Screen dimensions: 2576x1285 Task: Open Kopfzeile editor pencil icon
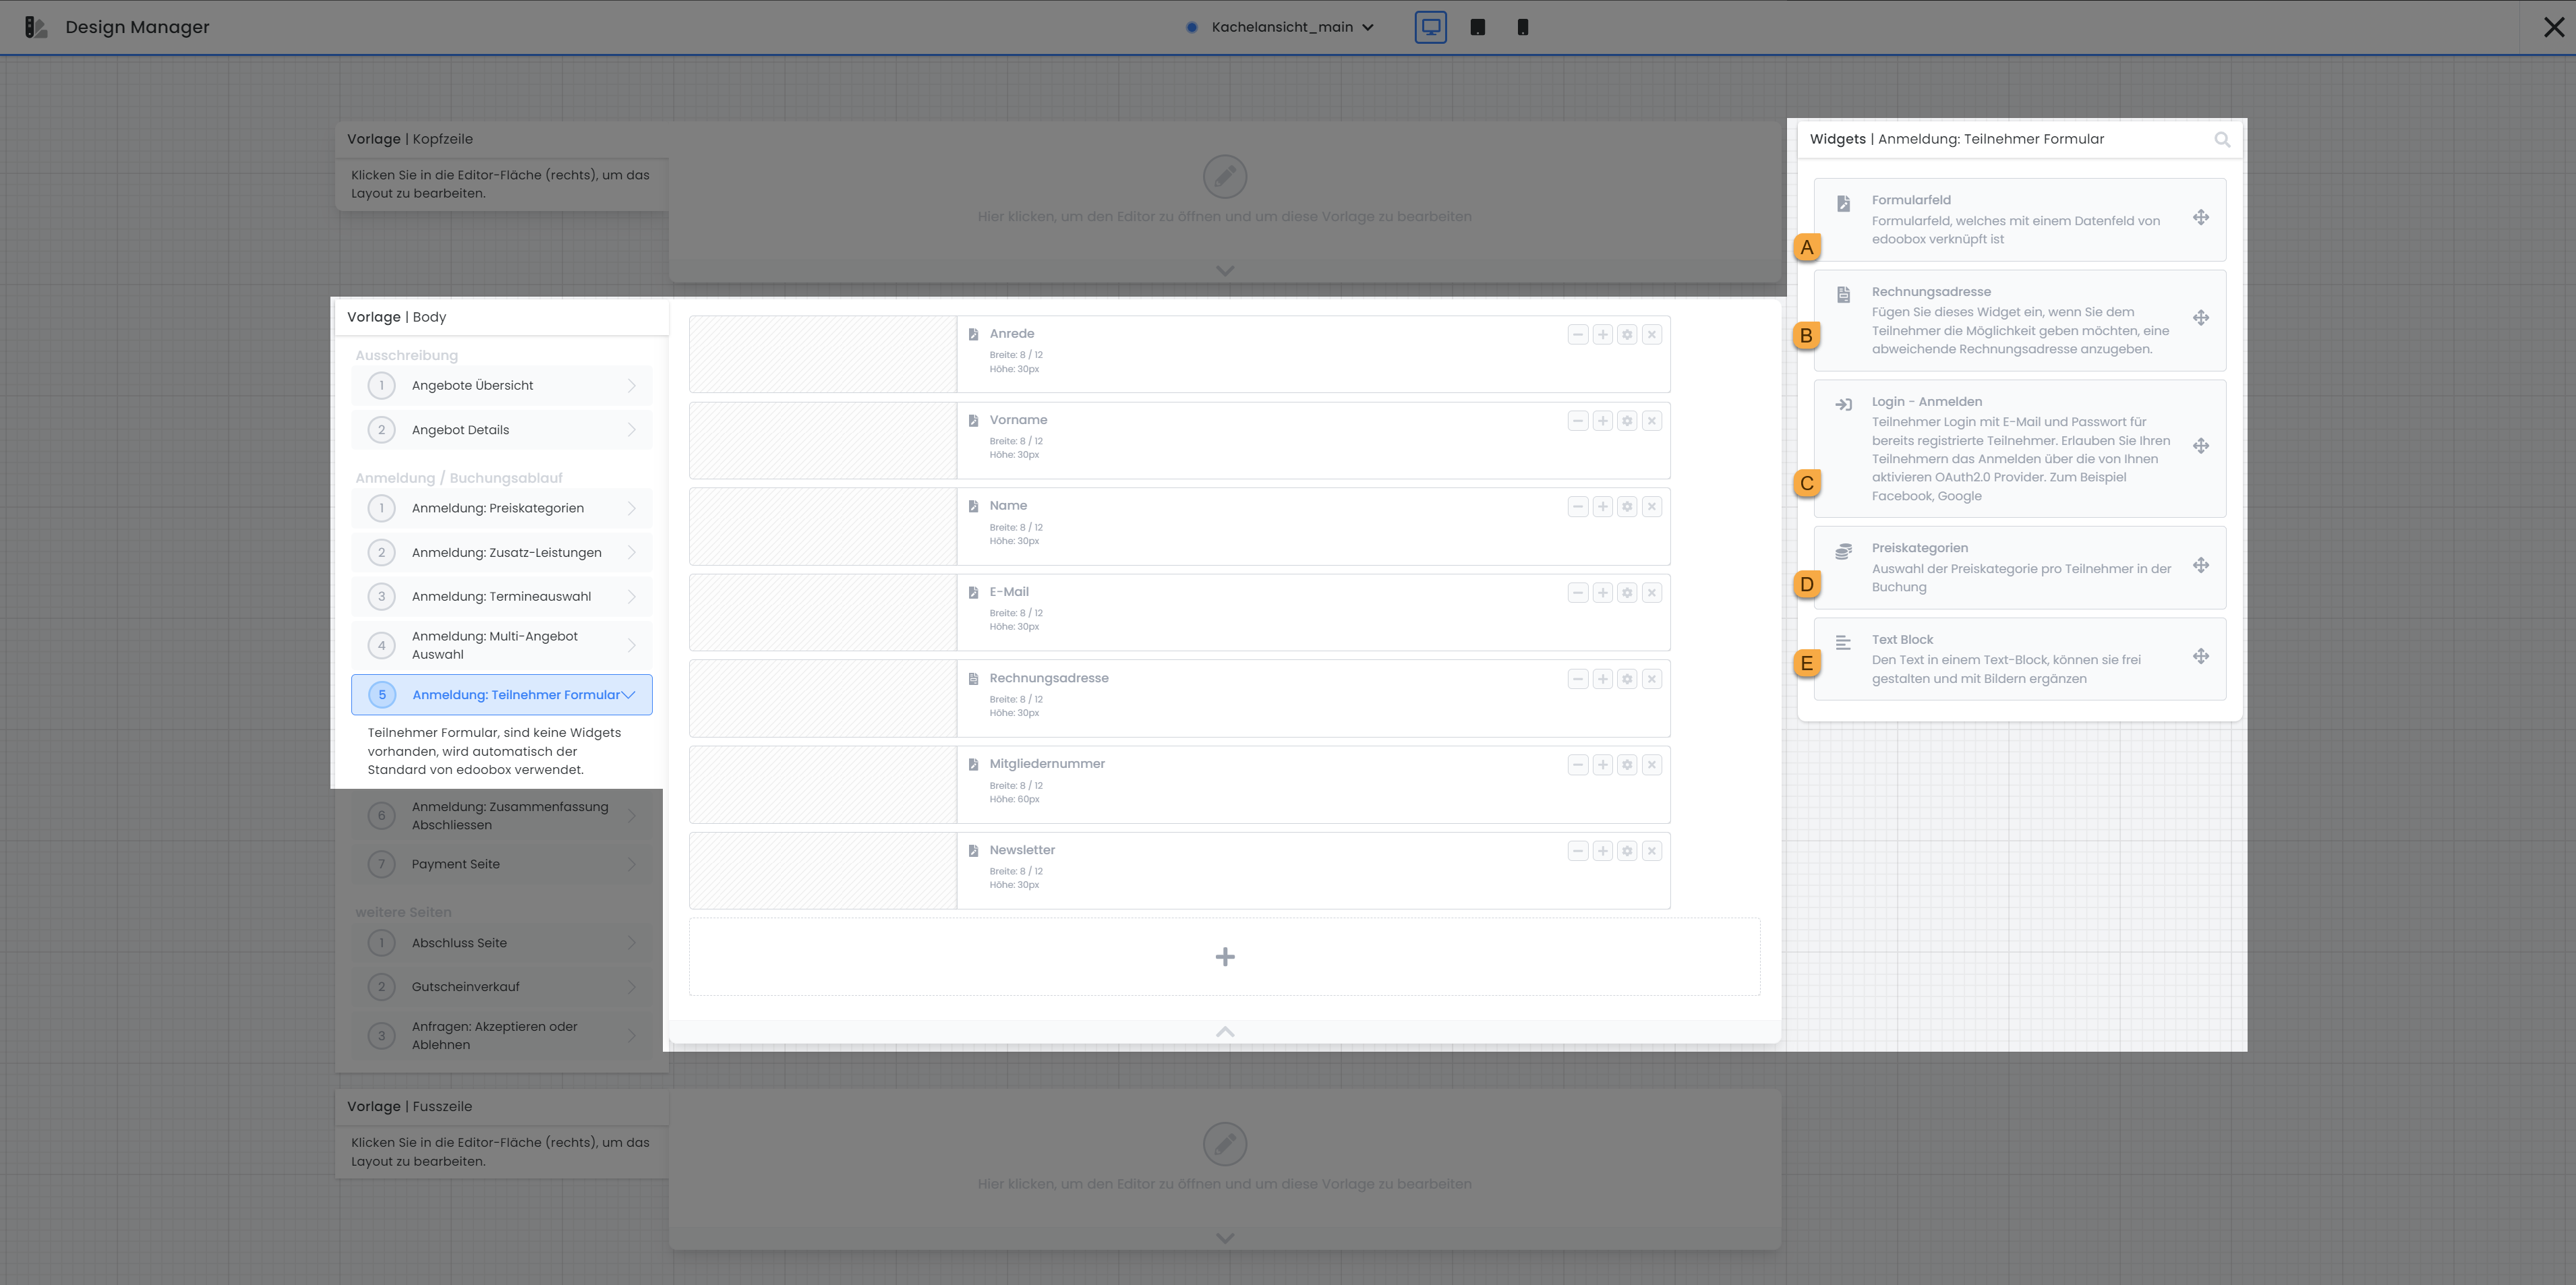(x=1224, y=177)
